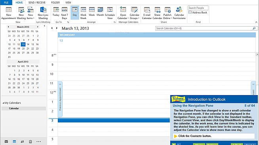Open Calendar Permissions
Screen dimensions: 259x145
point(179,13)
